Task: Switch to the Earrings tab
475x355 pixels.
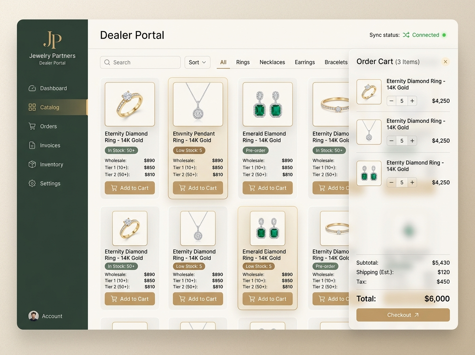Action: pos(305,62)
